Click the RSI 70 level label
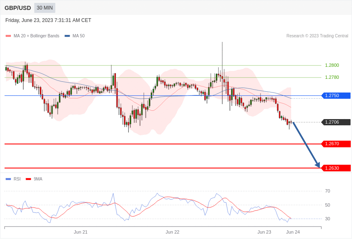The width and height of the screenshot is (352, 239). (328, 191)
